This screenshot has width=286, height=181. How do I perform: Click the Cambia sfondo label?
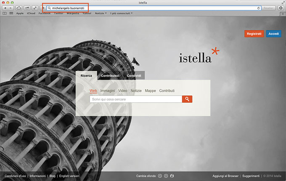(146, 176)
